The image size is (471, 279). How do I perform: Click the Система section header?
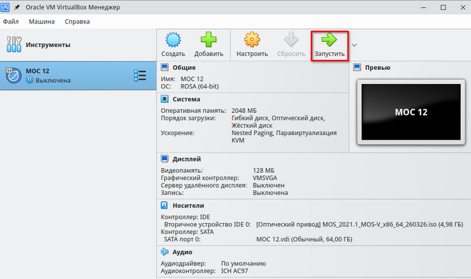tap(186, 99)
